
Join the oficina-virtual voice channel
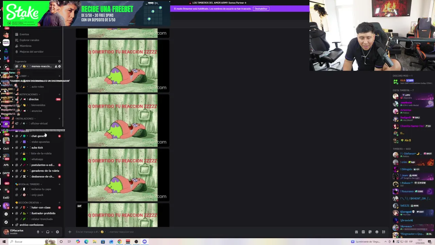click(37, 124)
